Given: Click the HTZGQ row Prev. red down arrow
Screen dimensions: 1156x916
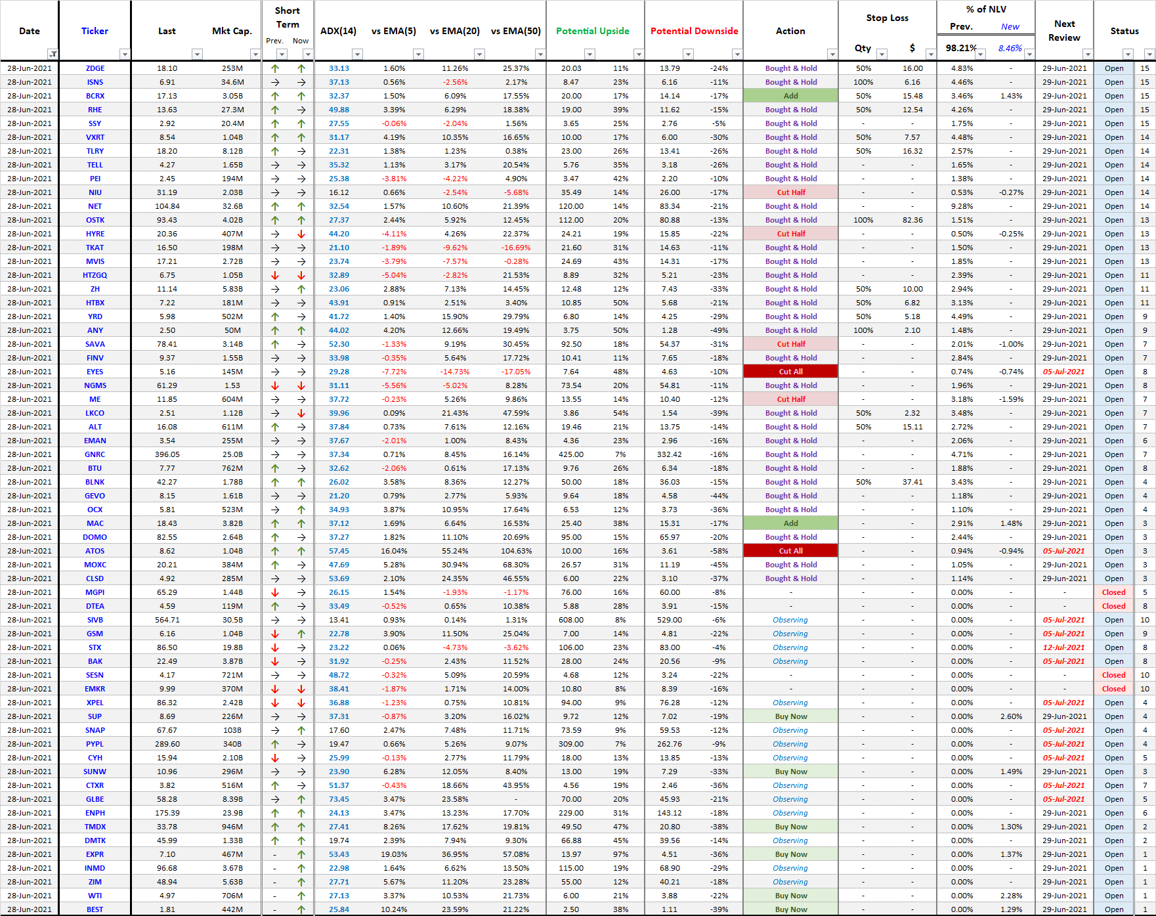Looking at the screenshot, I should pos(275,275).
